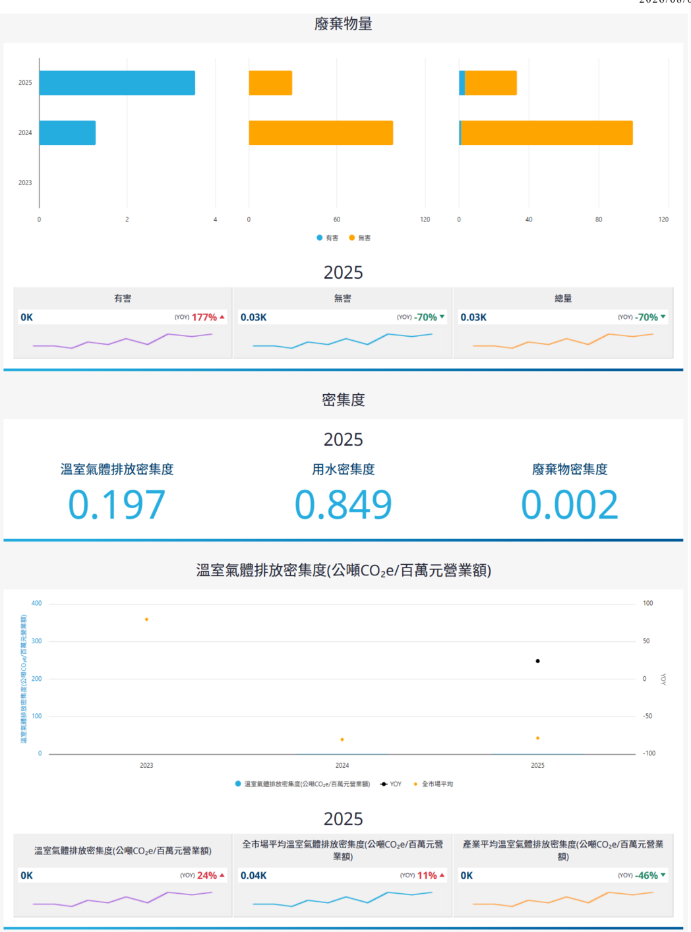Click the 2025 orange market-average data point

[x=538, y=738]
